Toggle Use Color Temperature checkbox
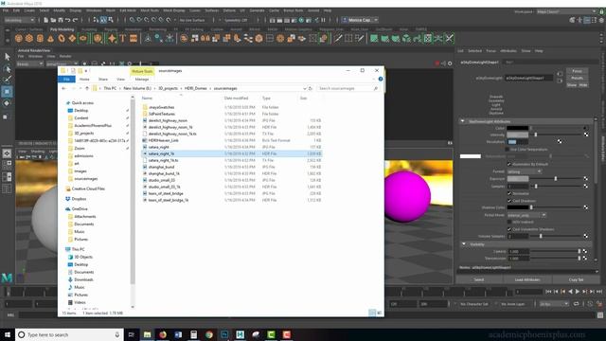This screenshot has height=341, width=606. (x=508, y=150)
